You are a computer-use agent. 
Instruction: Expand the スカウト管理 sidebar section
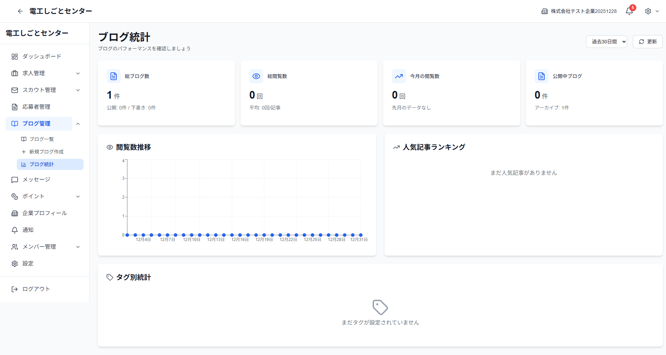coord(78,90)
